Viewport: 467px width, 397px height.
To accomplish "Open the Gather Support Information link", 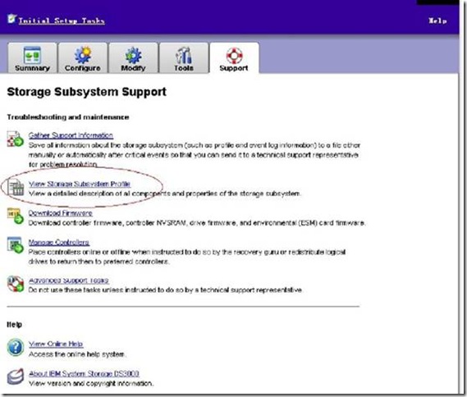I will click(71, 135).
